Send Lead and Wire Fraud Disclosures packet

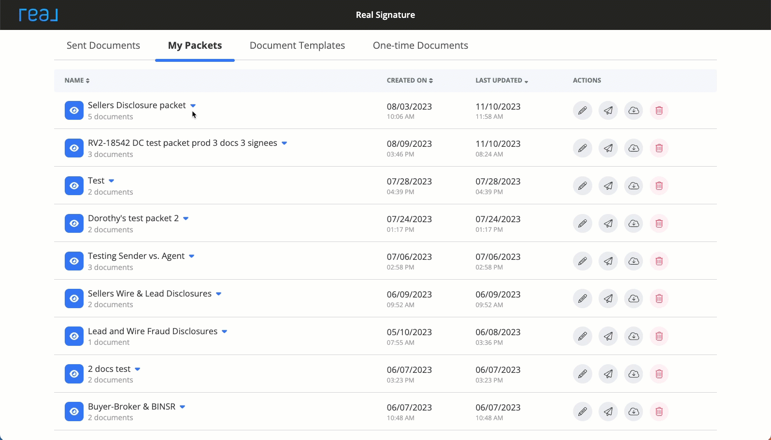[608, 337]
